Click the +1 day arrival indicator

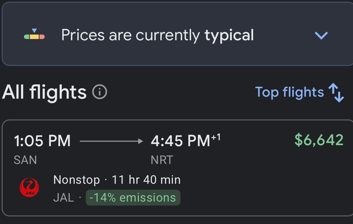216,137
